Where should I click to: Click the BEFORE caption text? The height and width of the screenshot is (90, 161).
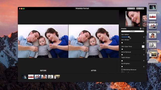43,70
